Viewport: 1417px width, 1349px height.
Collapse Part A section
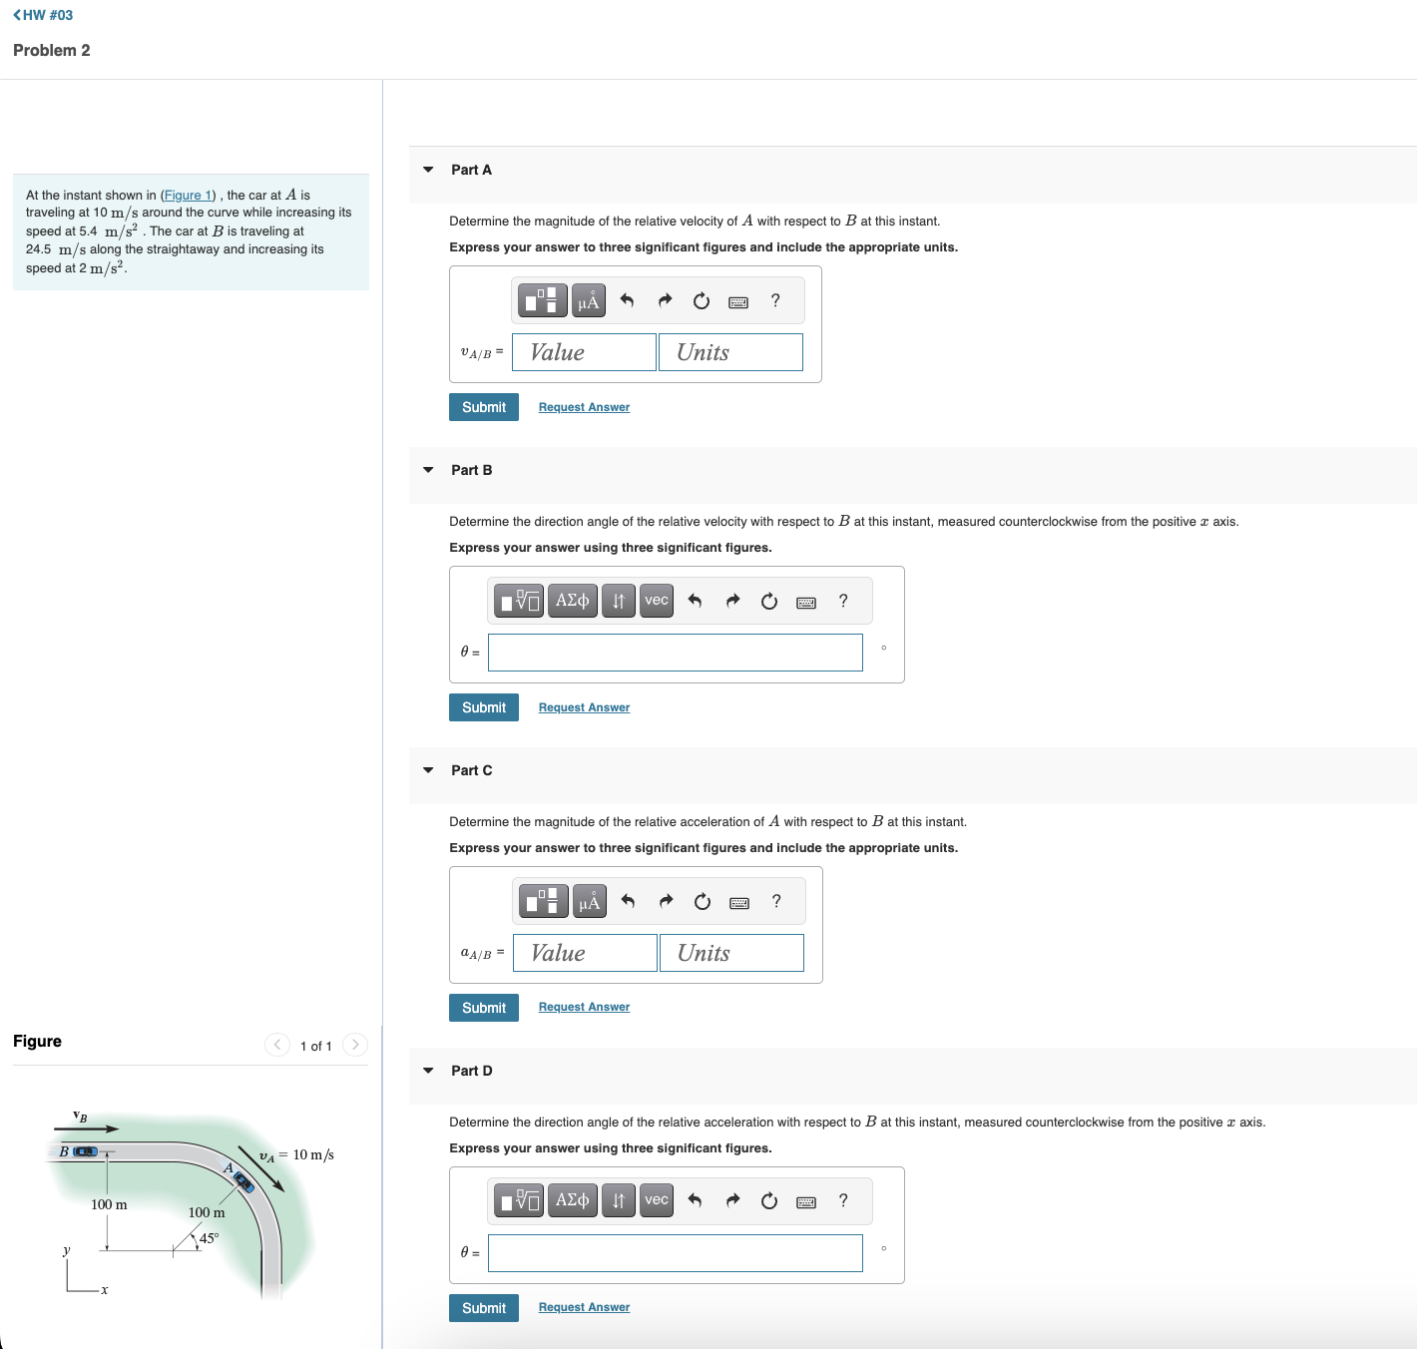tap(428, 170)
